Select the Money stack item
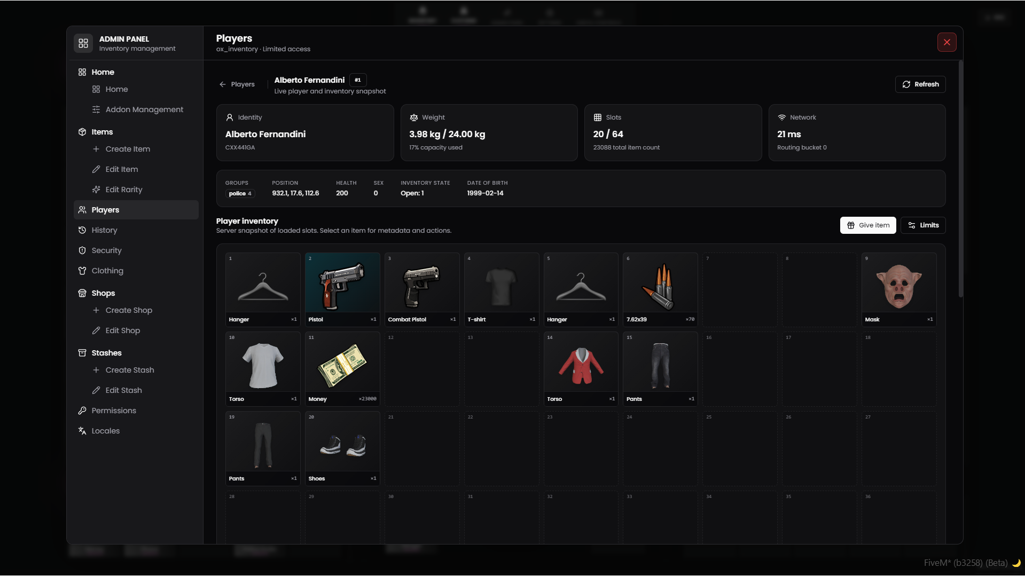The height and width of the screenshot is (576, 1025). pyautogui.click(x=342, y=368)
